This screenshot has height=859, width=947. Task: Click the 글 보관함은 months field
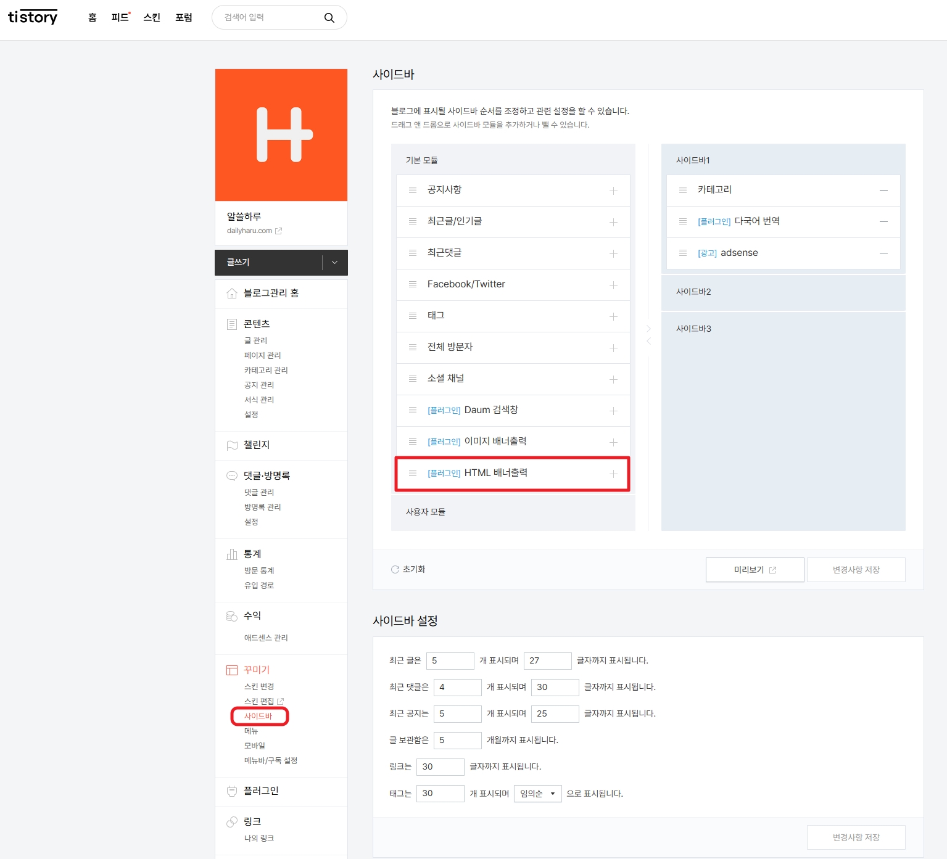tap(458, 740)
